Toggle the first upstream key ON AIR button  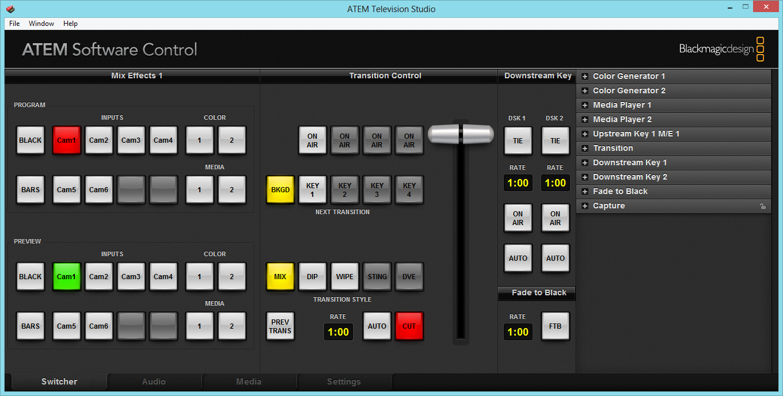click(x=312, y=140)
